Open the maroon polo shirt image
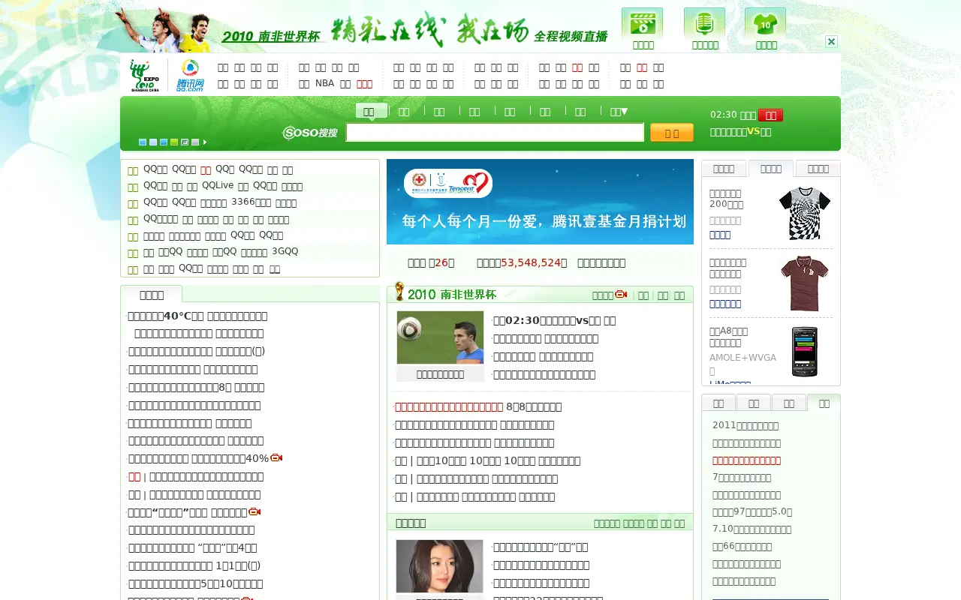This screenshot has height=600, width=961. 804,283
